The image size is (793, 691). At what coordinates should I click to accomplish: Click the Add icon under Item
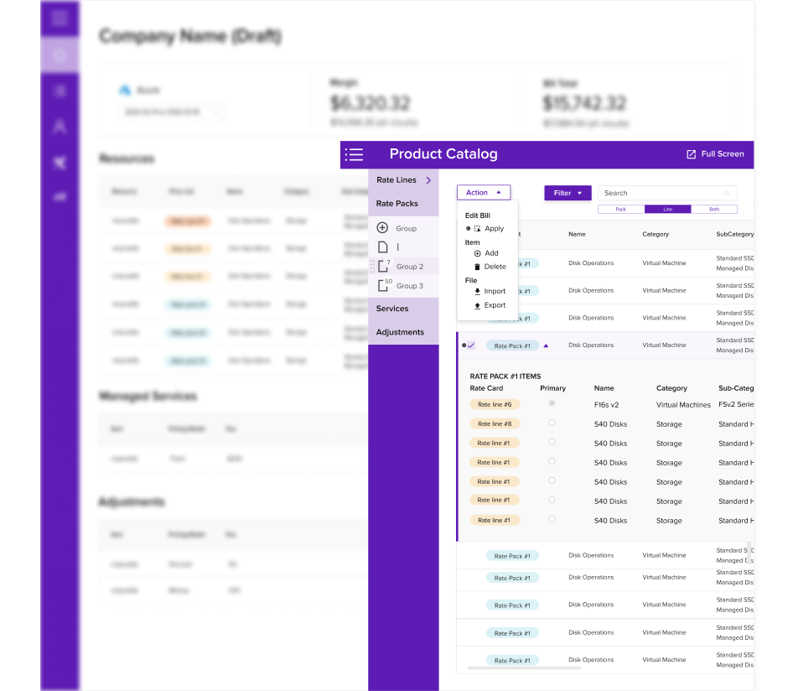pos(478,252)
